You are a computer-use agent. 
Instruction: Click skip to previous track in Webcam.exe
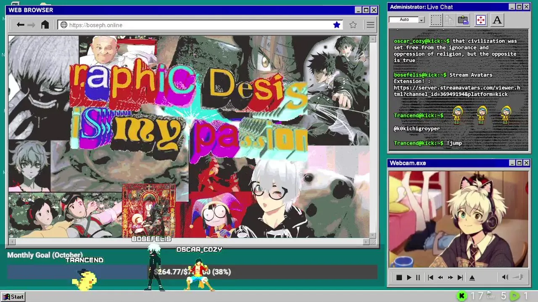point(430,277)
